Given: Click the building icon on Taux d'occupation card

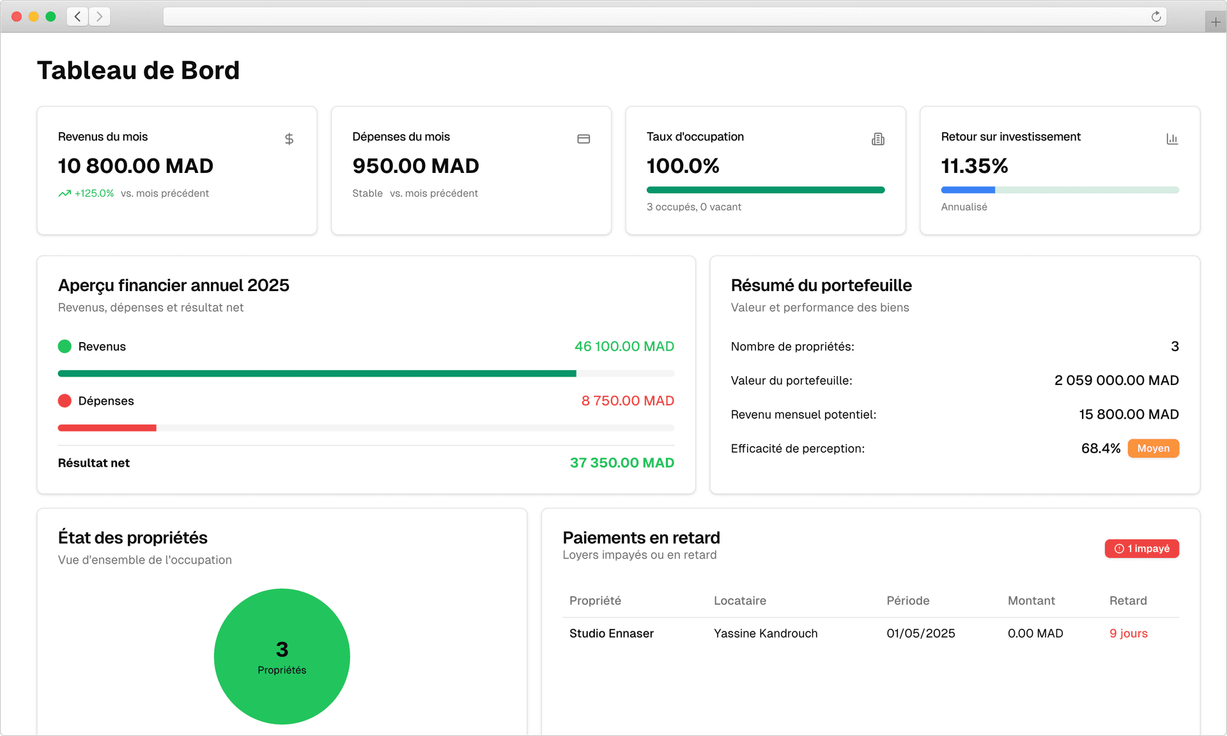Looking at the screenshot, I should pyautogui.click(x=877, y=139).
